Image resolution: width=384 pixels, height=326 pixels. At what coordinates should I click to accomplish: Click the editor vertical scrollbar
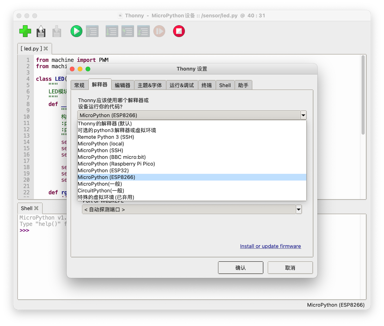[363, 96]
